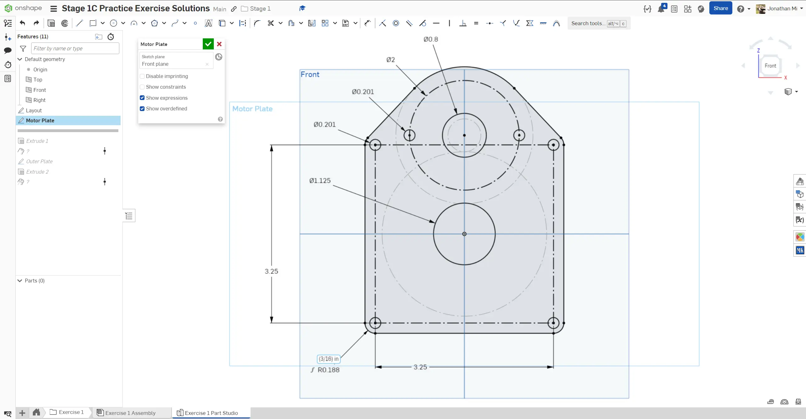Select the Sketch fillet tool
806x419 pixels.
(x=257, y=23)
